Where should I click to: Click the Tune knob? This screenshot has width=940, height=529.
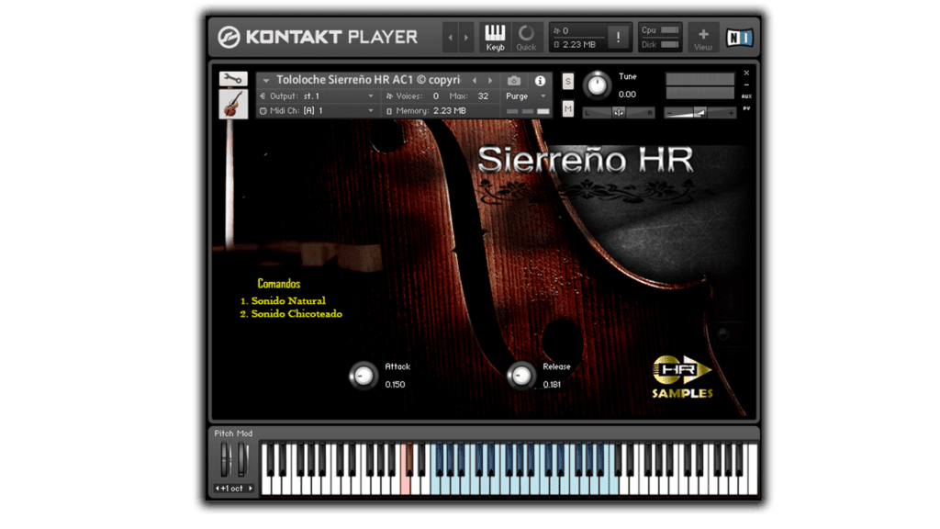pyautogui.click(x=597, y=85)
